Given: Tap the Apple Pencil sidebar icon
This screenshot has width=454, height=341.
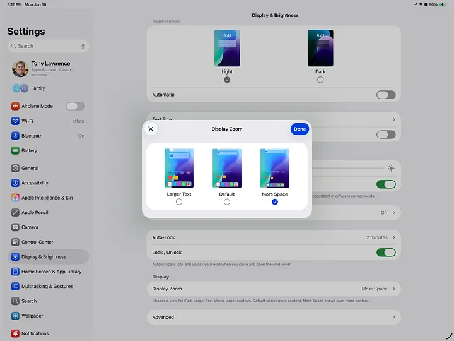Looking at the screenshot, I should point(15,213).
